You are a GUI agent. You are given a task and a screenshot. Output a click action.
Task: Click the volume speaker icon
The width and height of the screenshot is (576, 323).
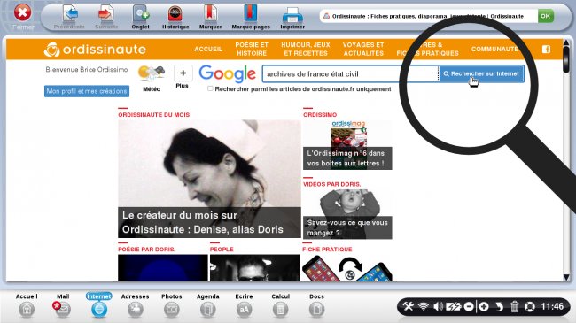click(x=439, y=306)
